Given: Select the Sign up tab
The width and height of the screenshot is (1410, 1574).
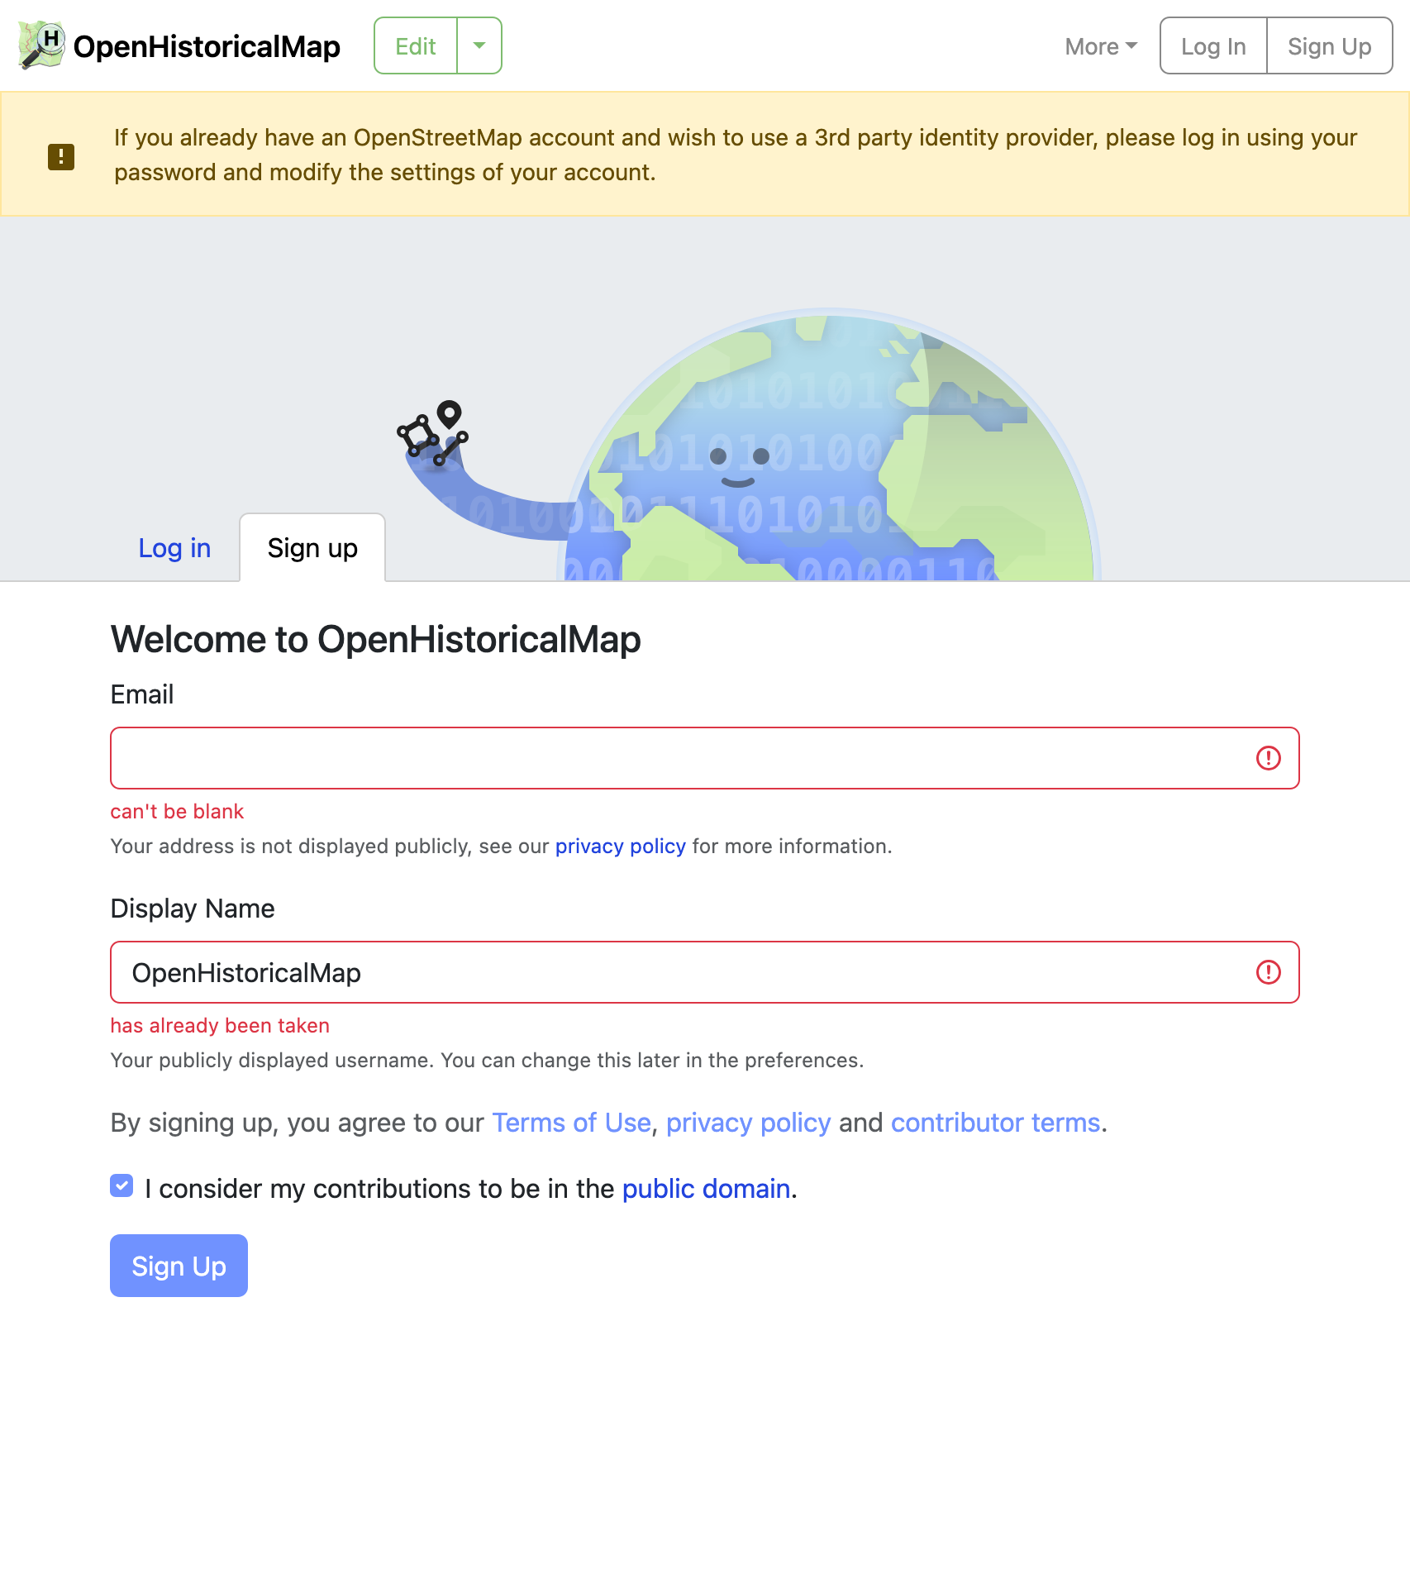Looking at the screenshot, I should coord(312,548).
